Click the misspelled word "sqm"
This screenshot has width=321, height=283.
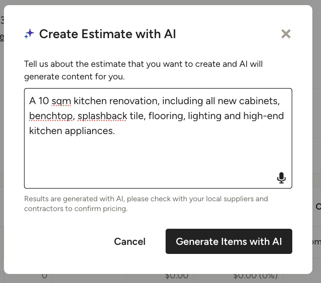(61, 101)
